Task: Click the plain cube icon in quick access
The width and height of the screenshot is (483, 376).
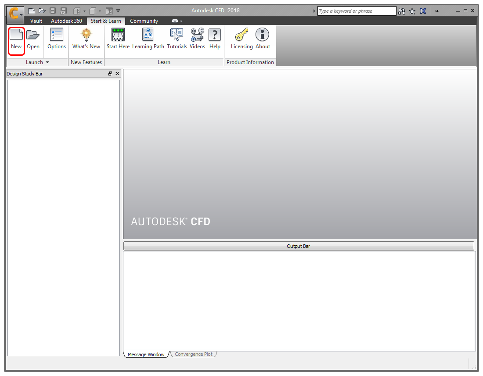Action: 92,11
